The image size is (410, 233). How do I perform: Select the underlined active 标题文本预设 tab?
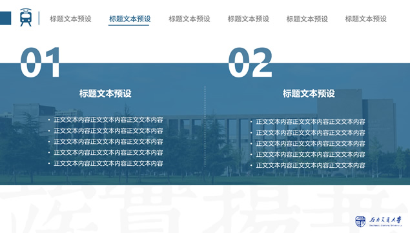point(130,19)
